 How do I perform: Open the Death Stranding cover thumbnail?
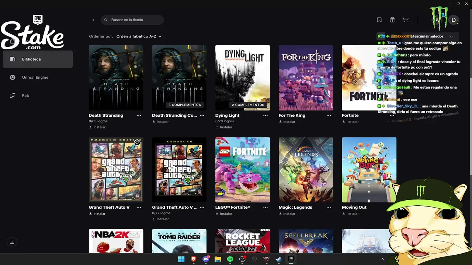pyautogui.click(x=116, y=78)
